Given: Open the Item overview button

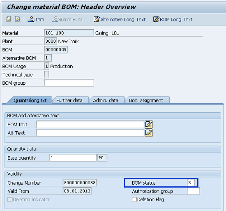Looking at the screenshot, I should (x=36, y=19).
